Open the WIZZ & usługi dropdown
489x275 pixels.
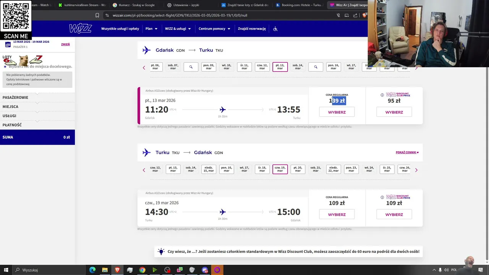coord(178,29)
